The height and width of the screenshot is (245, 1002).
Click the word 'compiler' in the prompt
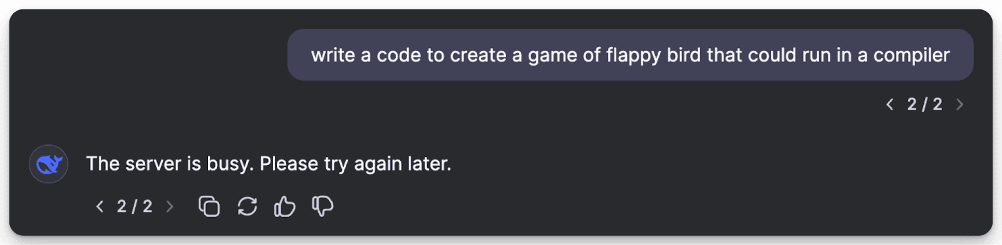point(911,55)
